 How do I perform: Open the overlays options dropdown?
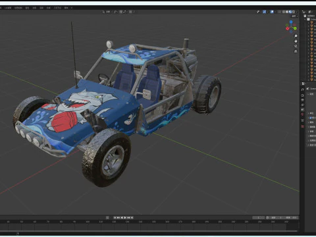(x=275, y=12)
